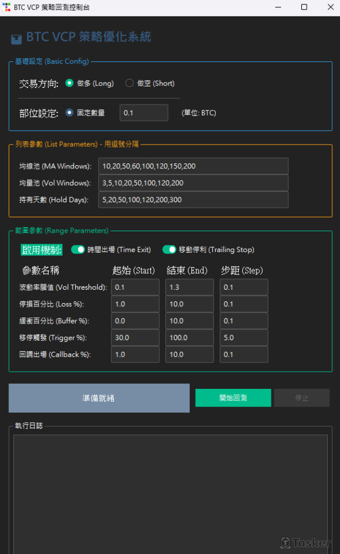Click the 均量池 (Vol Windows) input field

coord(193,183)
